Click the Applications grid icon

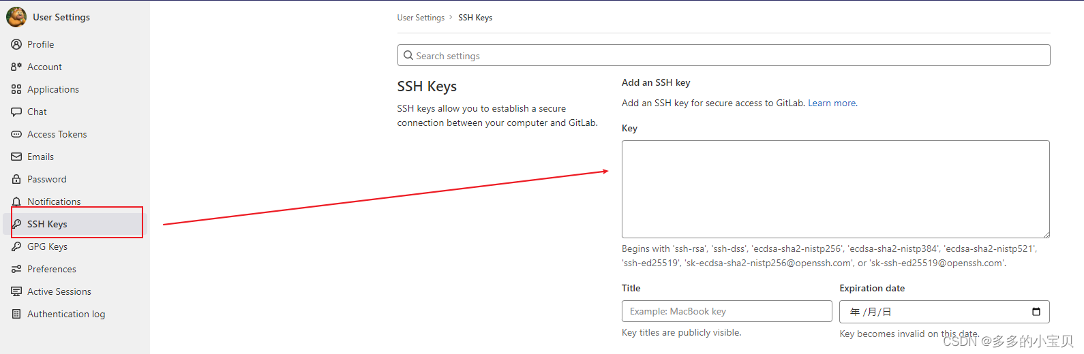point(16,89)
